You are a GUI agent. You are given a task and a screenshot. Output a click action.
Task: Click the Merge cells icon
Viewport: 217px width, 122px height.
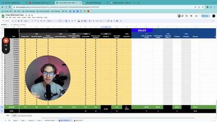click(x=85, y=21)
